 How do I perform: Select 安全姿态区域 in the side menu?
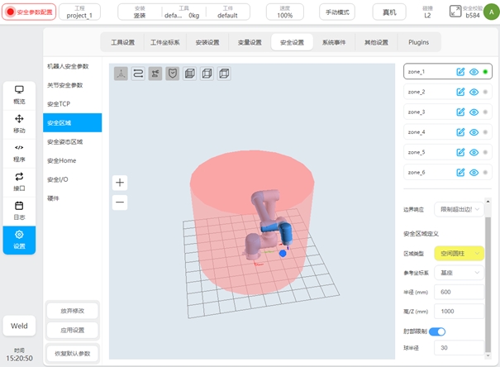tap(65, 141)
